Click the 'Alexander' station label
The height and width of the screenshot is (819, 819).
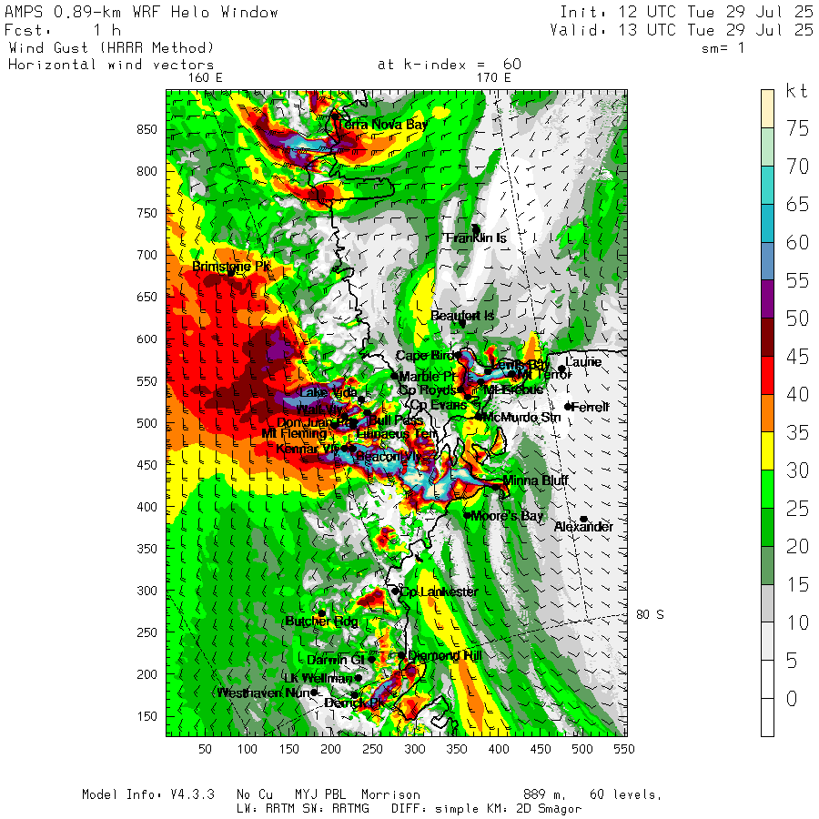tap(583, 527)
